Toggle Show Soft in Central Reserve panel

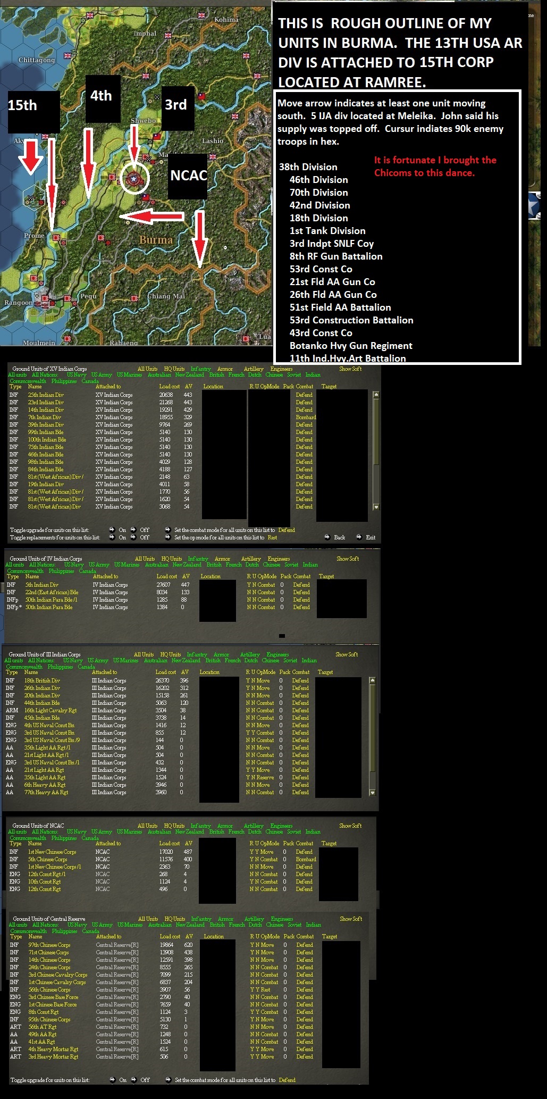(x=351, y=919)
